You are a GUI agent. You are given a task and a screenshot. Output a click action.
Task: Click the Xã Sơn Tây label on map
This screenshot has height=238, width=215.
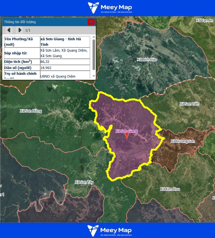(x=84, y=182)
